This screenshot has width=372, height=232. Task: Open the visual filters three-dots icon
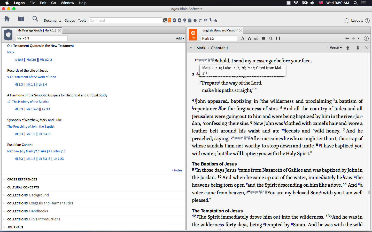pyautogui.click(x=250, y=38)
